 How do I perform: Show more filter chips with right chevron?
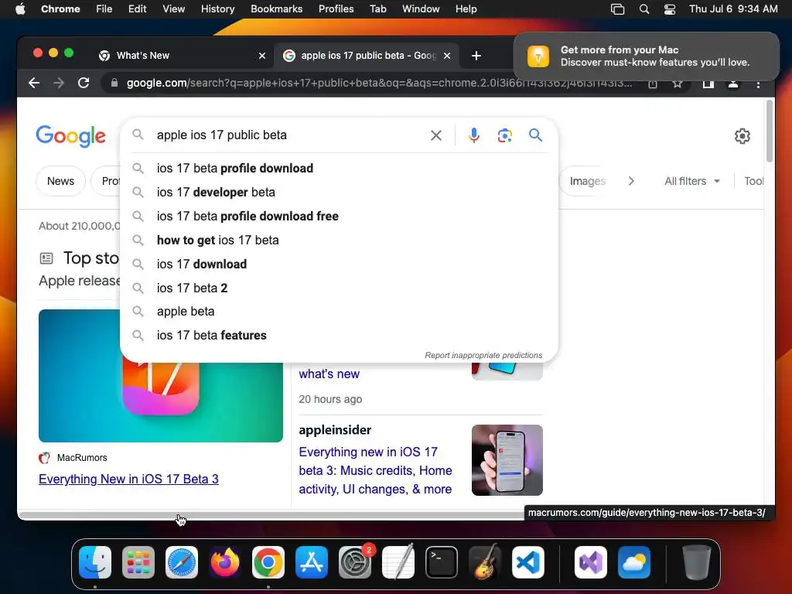tap(631, 181)
